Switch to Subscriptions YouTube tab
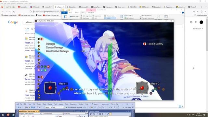This screenshot has height=117, width=208. (23, 7)
